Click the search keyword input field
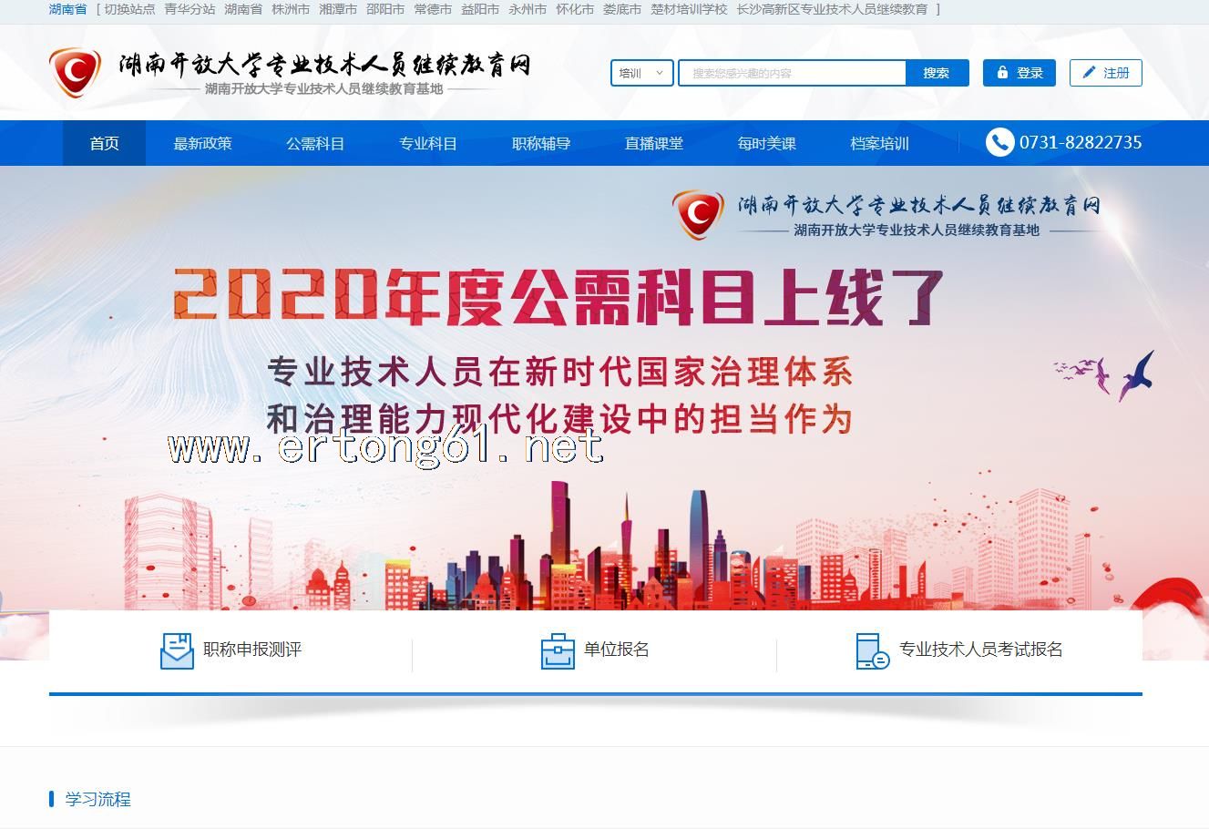 point(792,73)
